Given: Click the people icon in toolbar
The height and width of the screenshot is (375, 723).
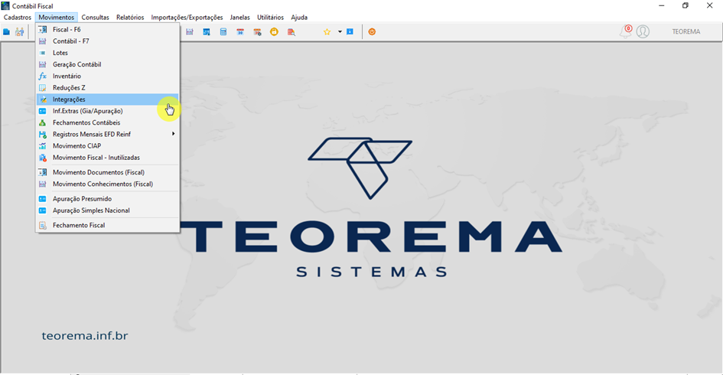Looking at the screenshot, I should coord(19,32).
